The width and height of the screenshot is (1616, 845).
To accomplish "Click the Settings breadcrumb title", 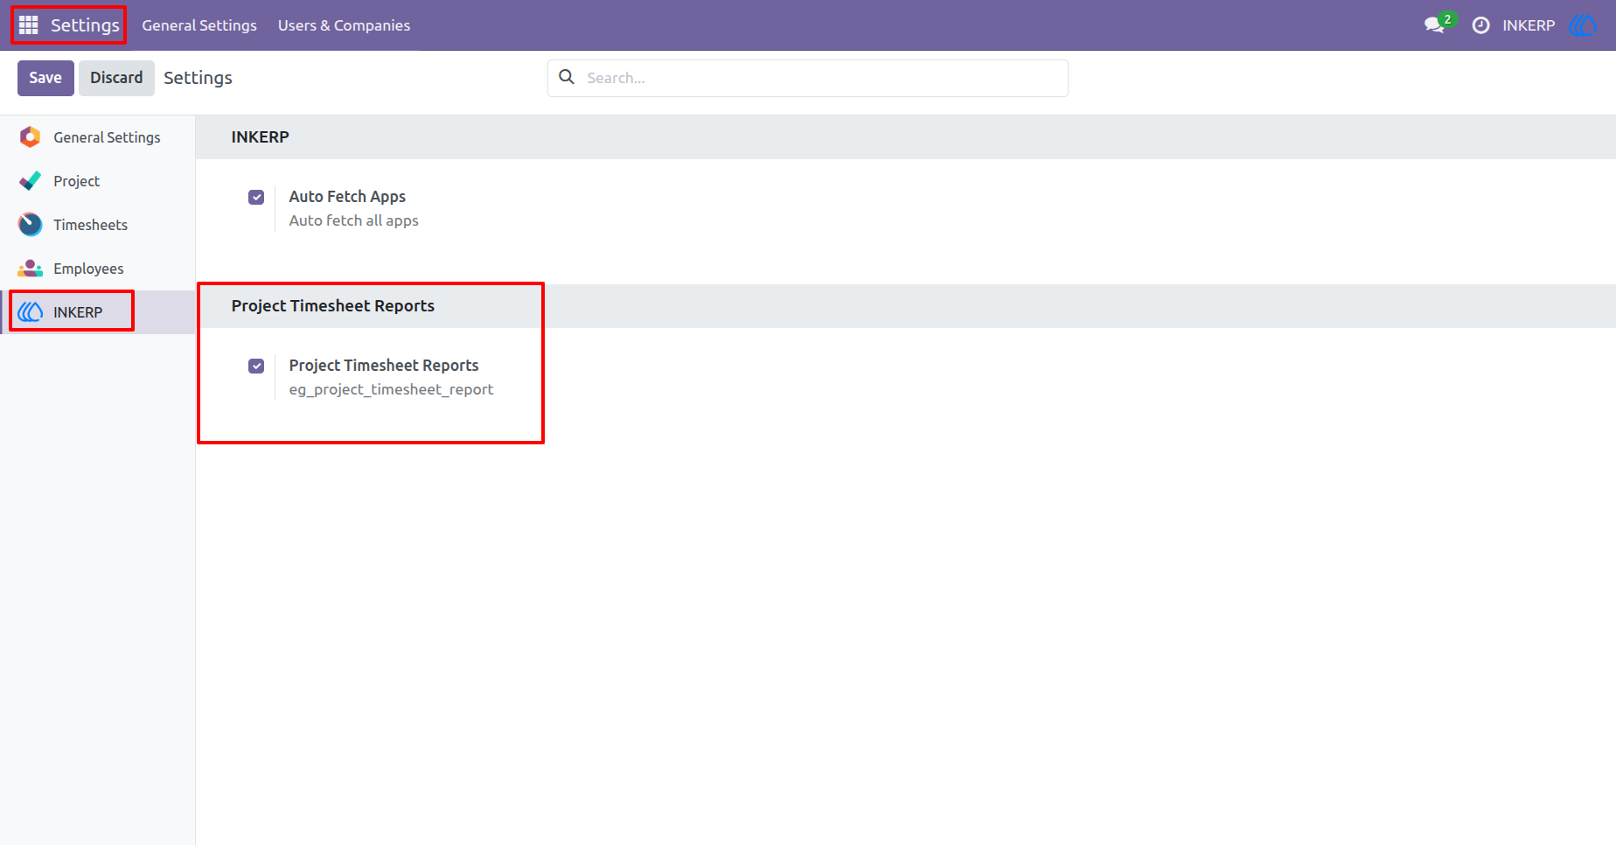I will (x=198, y=78).
